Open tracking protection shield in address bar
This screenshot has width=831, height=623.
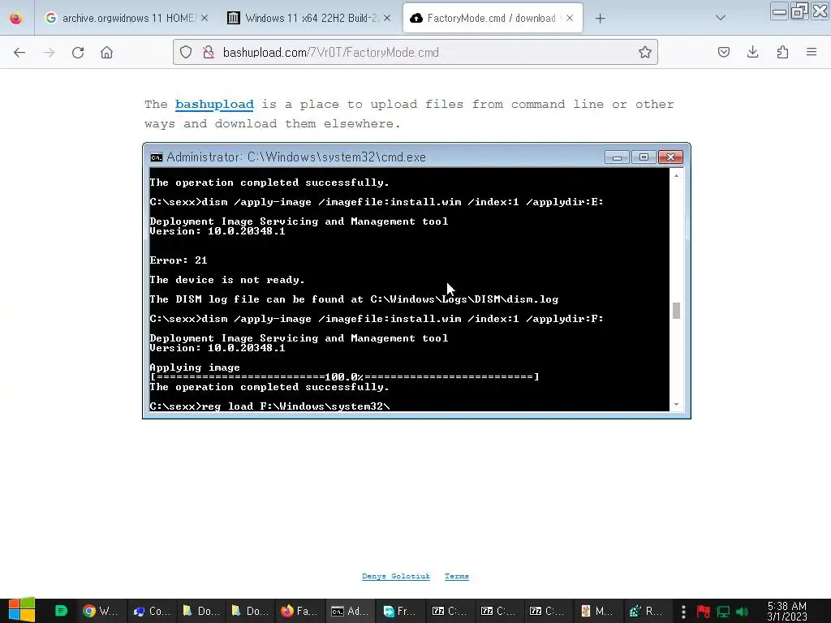click(186, 52)
